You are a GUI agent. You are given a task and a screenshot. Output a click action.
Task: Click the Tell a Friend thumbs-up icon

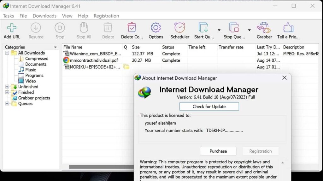click(x=288, y=28)
